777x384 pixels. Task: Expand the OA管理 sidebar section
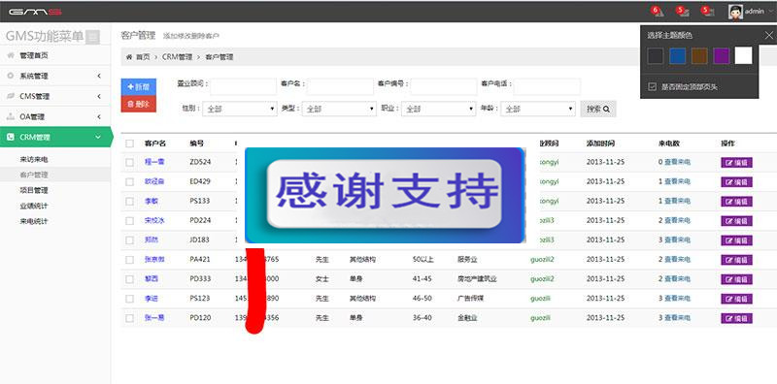(55, 116)
